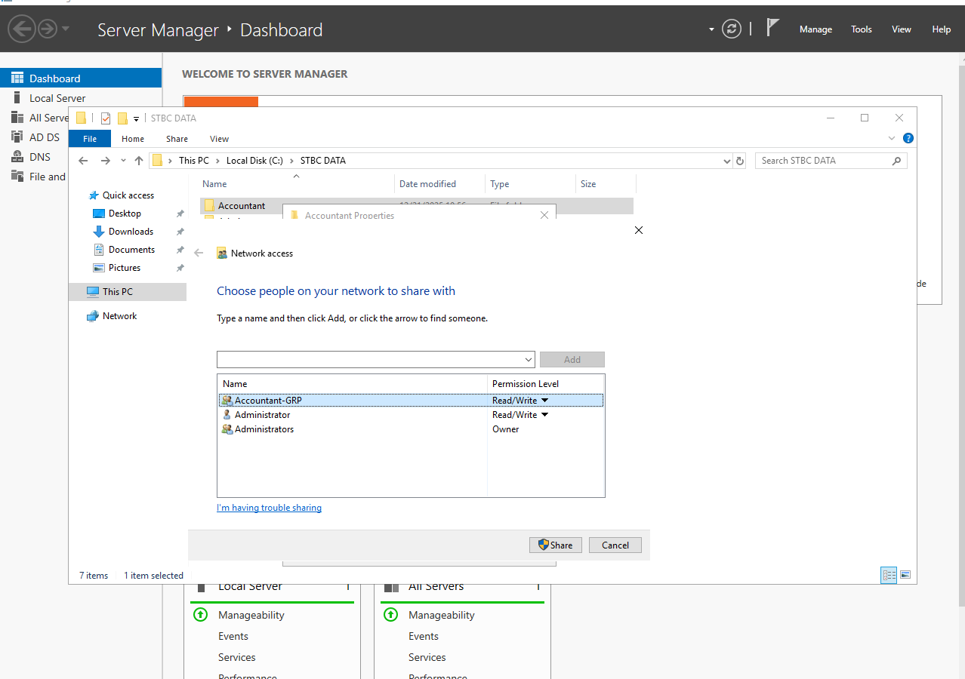
Task: Open the Explorer Home tab
Action: click(x=133, y=139)
